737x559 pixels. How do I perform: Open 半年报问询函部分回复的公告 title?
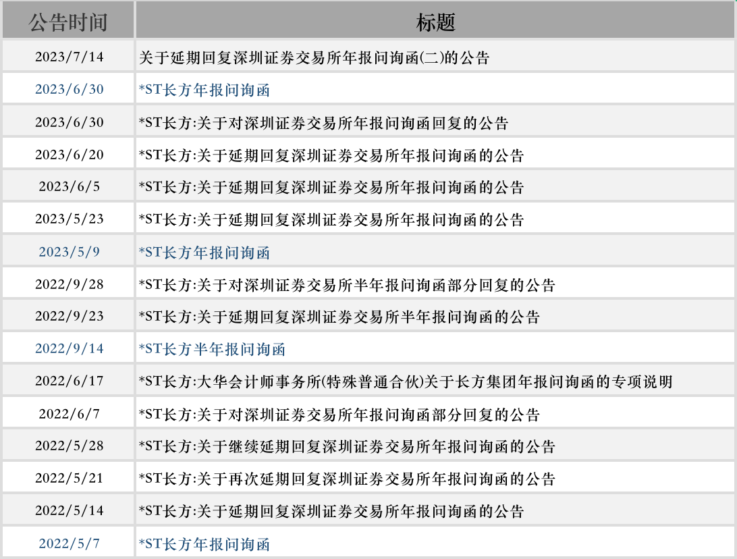pos(347,285)
